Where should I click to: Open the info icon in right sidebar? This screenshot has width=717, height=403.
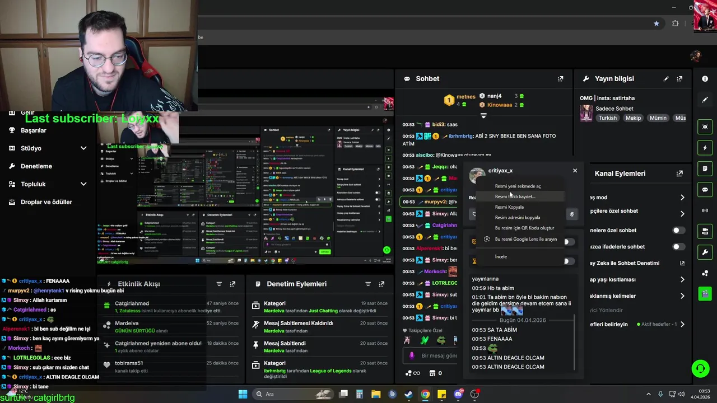tap(705, 79)
